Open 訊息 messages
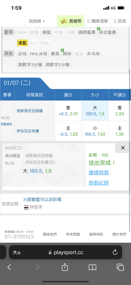The height and width of the screenshot is (285, 131). pyautogui.click(x=120, y=21)
